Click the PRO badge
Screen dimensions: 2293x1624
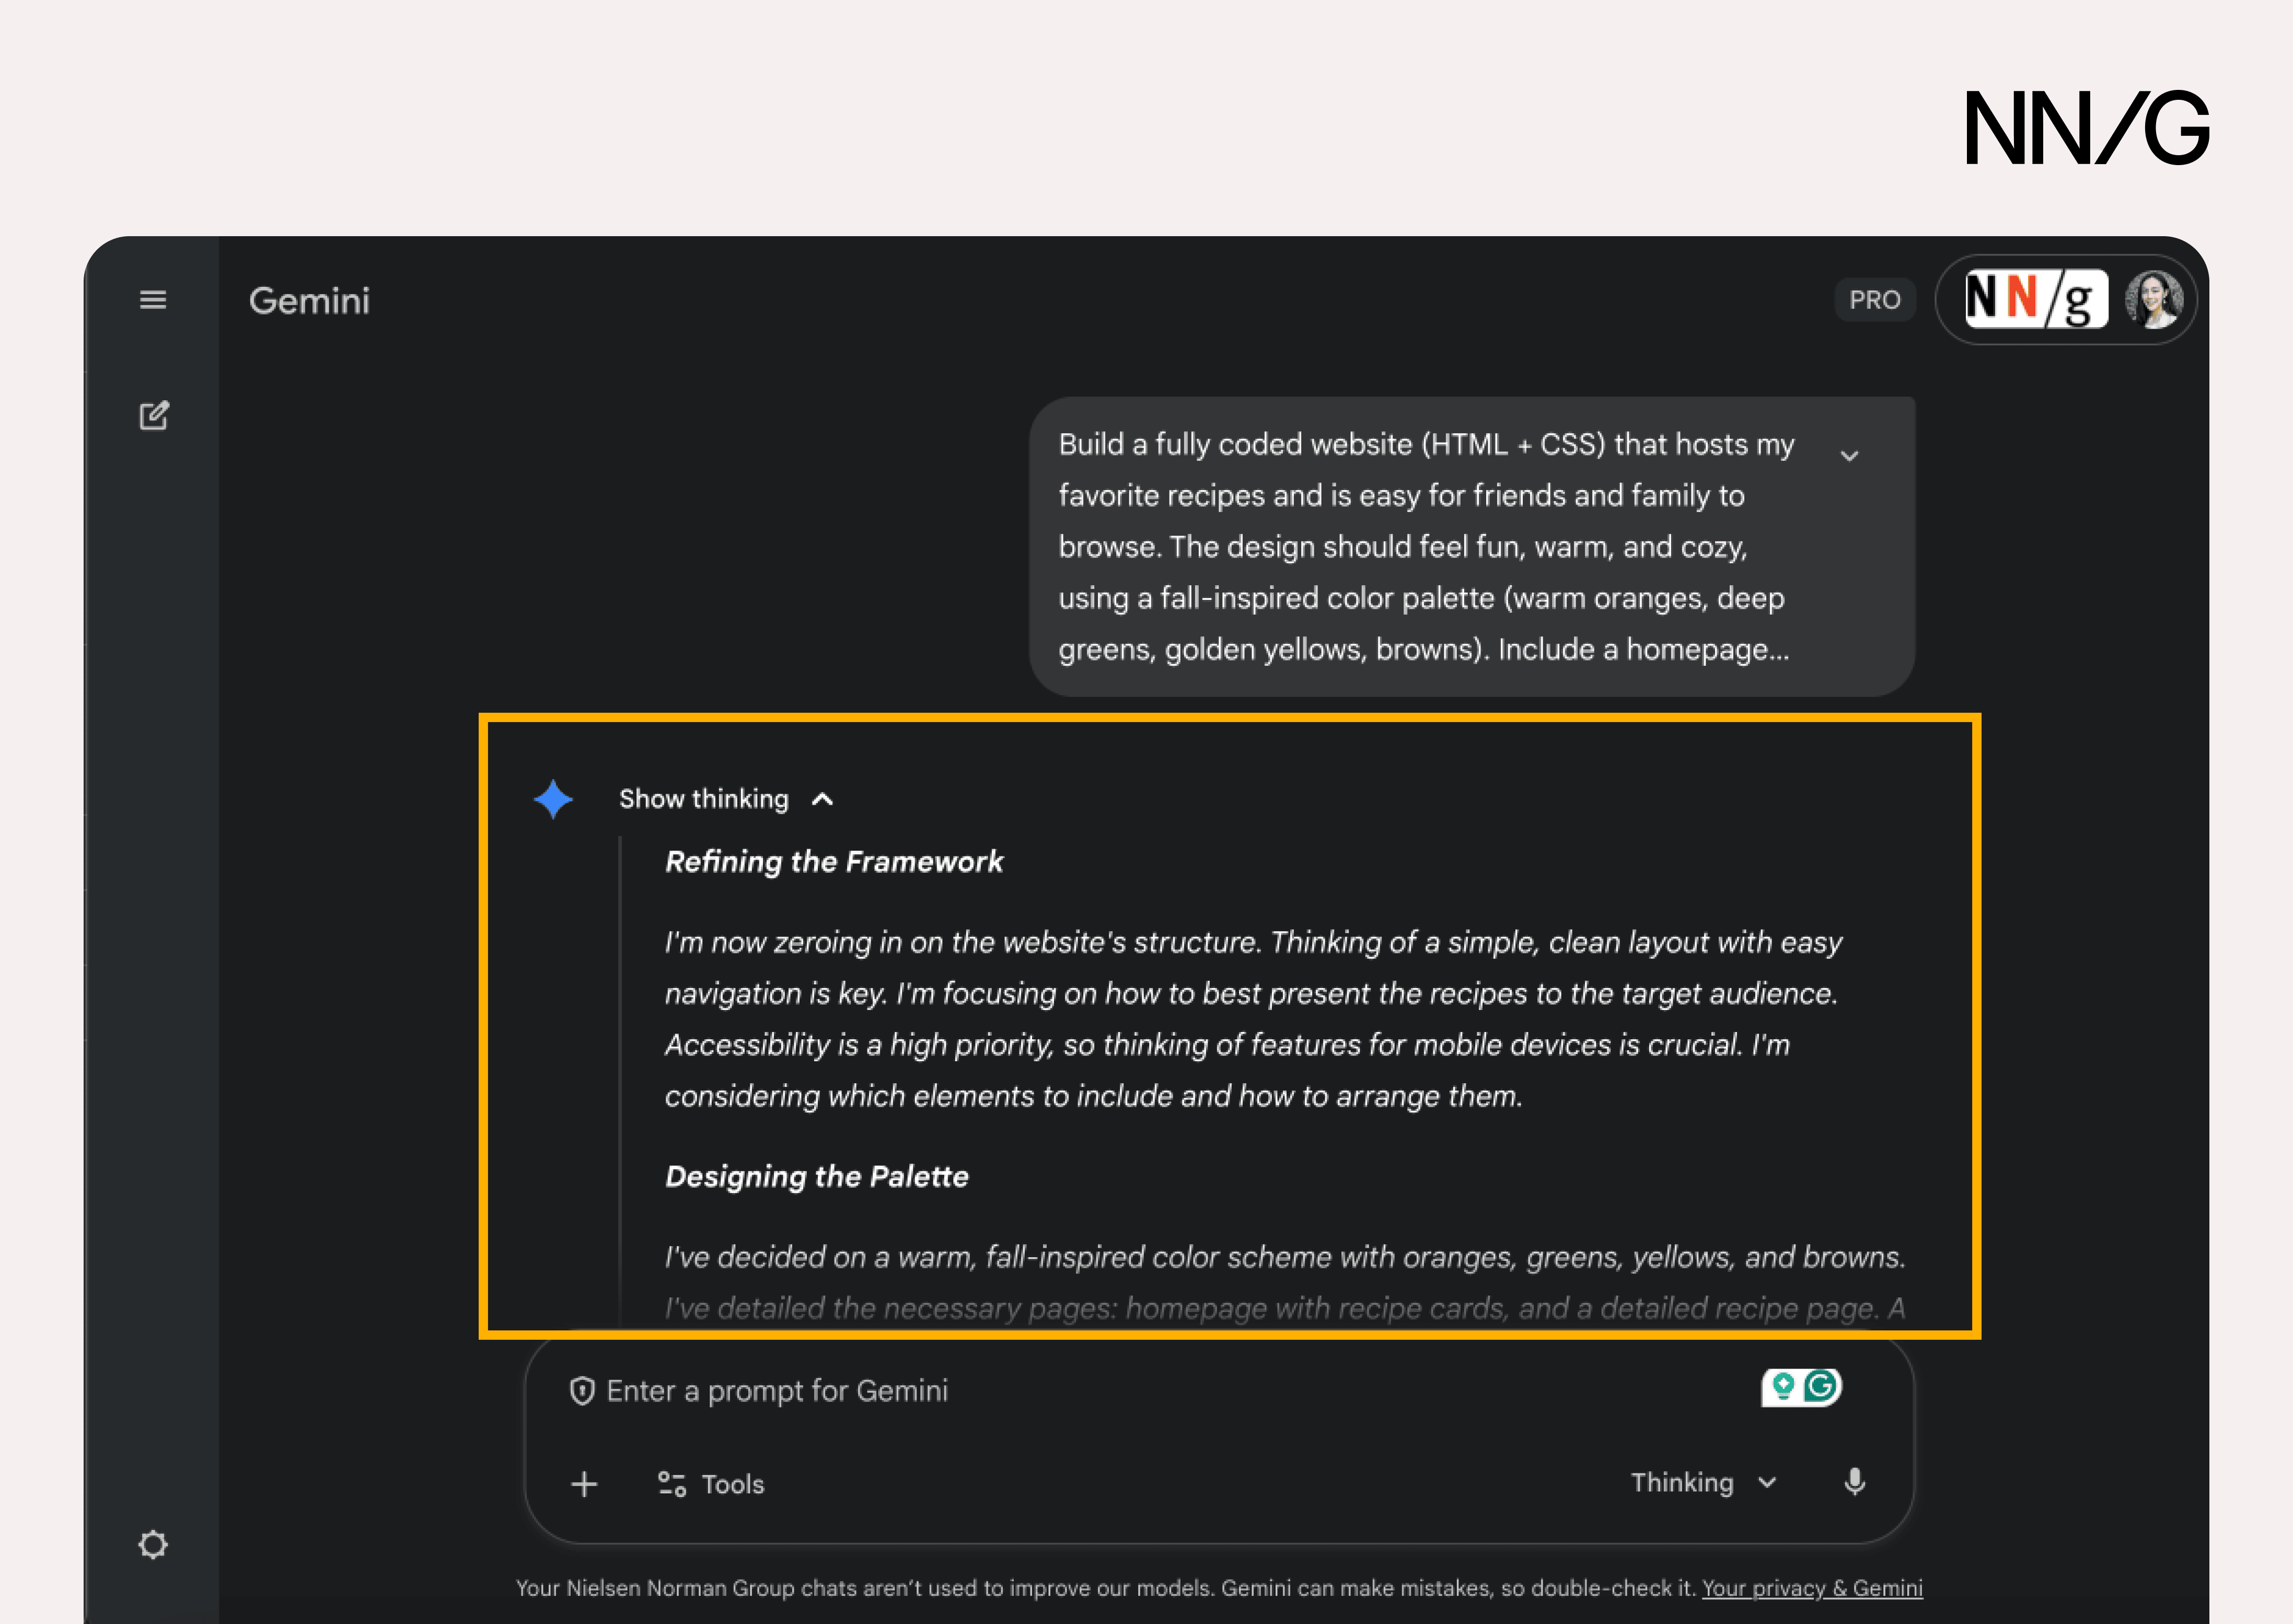pos(1876,300)
